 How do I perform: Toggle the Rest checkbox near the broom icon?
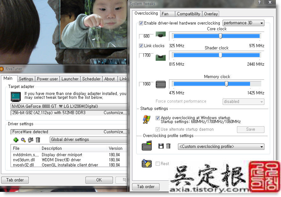158,164
